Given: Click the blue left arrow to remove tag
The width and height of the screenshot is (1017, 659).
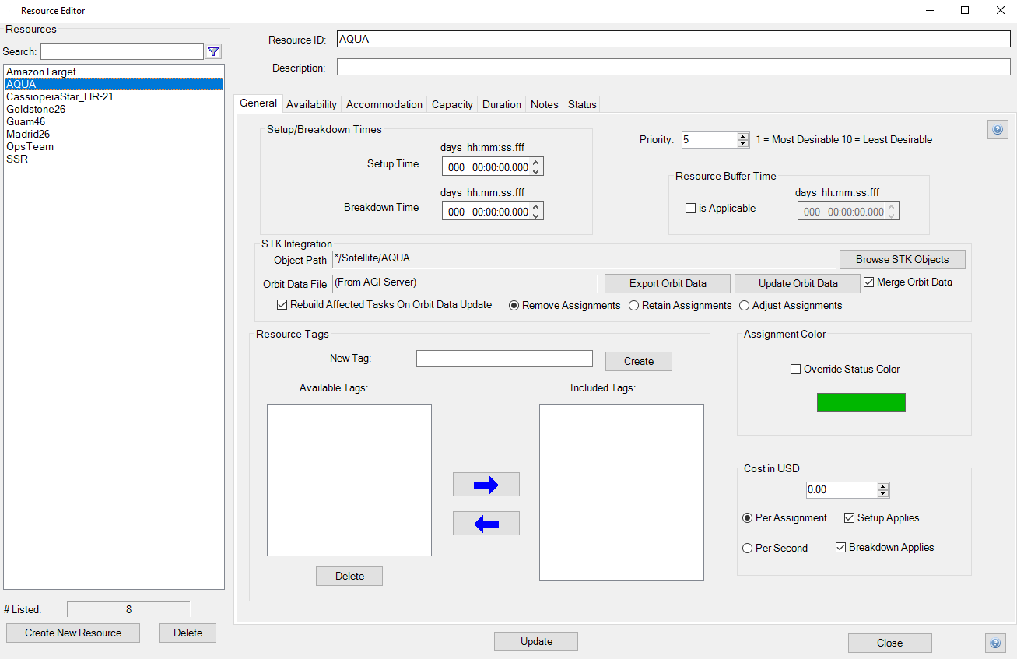Looking at the screenshot, I should click(486, 524).
